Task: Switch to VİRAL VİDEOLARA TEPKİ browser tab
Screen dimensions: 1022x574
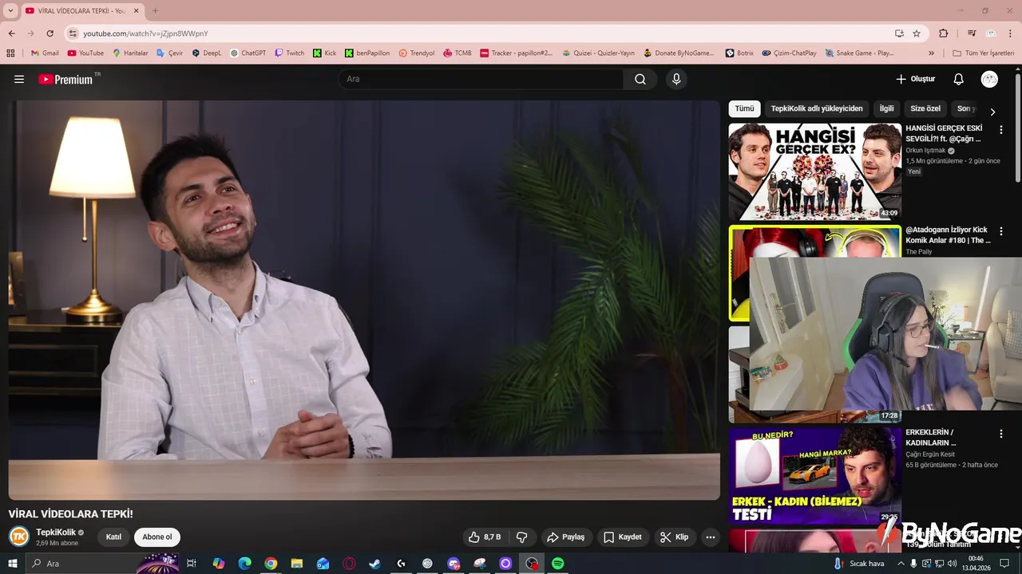Action: tap(81, 11)
